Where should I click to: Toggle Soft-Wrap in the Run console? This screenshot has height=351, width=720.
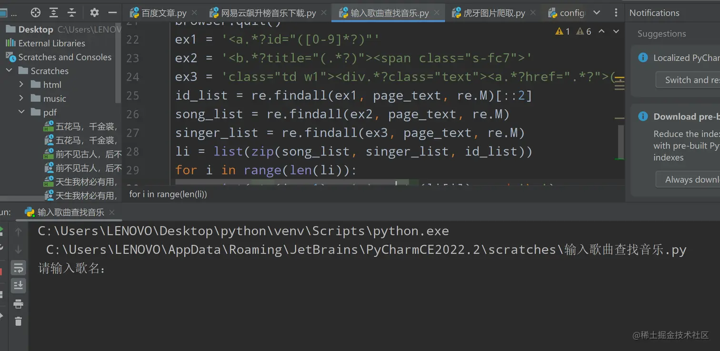click(x=19, y=268)
